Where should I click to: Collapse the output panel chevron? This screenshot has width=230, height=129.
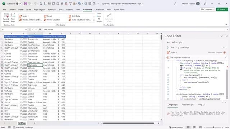[222, 102]
